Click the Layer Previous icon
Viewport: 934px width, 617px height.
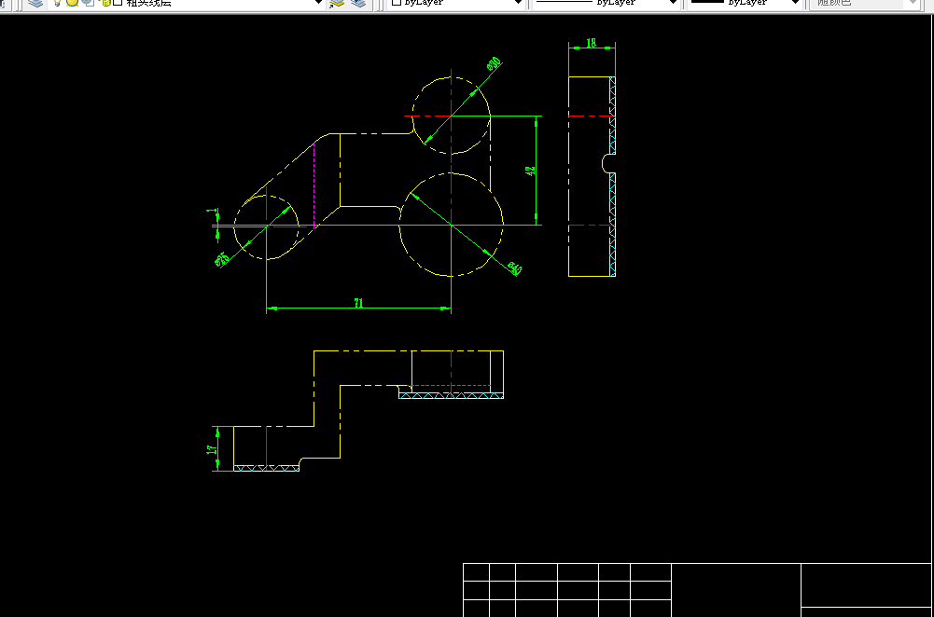pos(358,3)
